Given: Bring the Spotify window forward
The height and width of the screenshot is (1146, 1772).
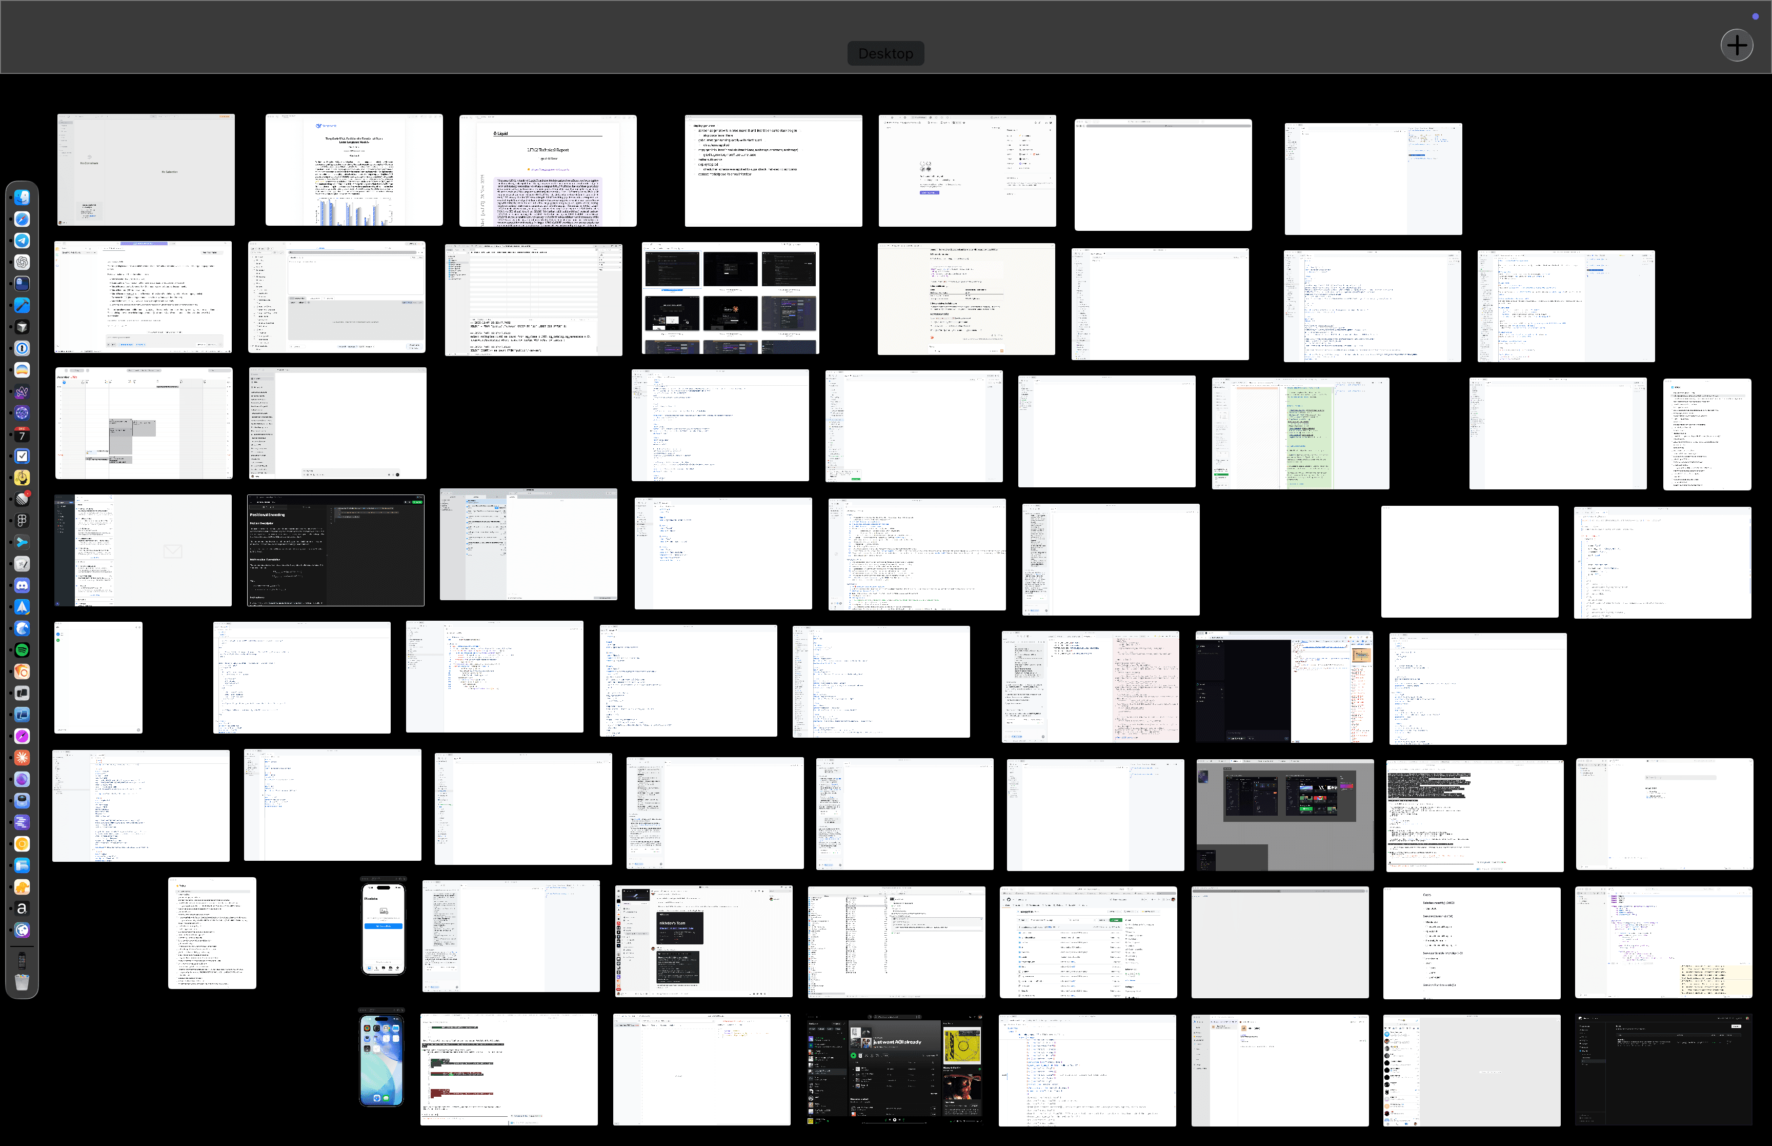Looking at the screenshot, I should (x=895, y=1070).
